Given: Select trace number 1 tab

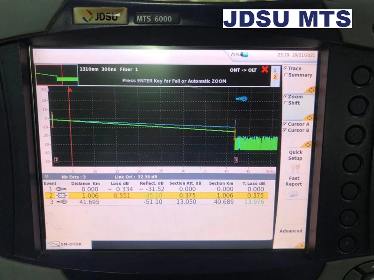Looking at the screenshot, I should click(x=275, y=70).
